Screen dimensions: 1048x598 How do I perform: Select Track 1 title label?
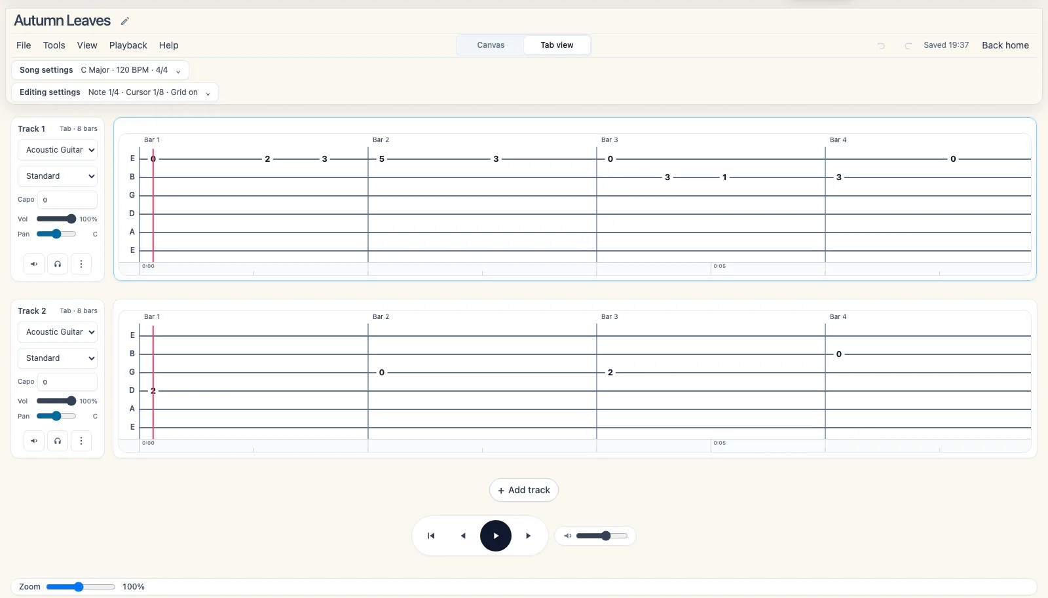(x=31, y=129)
